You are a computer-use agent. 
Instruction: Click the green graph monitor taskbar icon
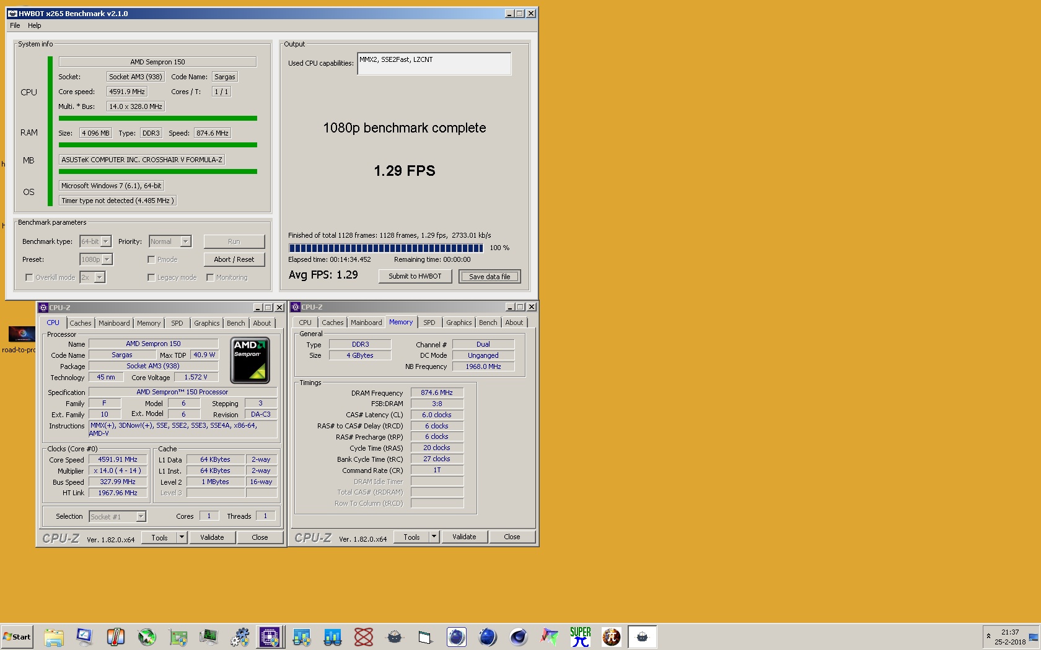[209, 637]
